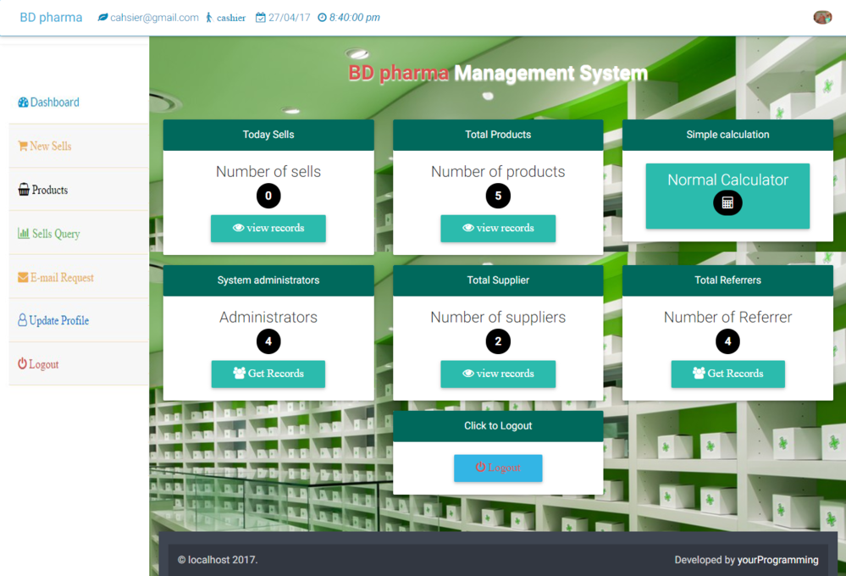Click the walking person icon beside cashier

(x=209, y=18)
